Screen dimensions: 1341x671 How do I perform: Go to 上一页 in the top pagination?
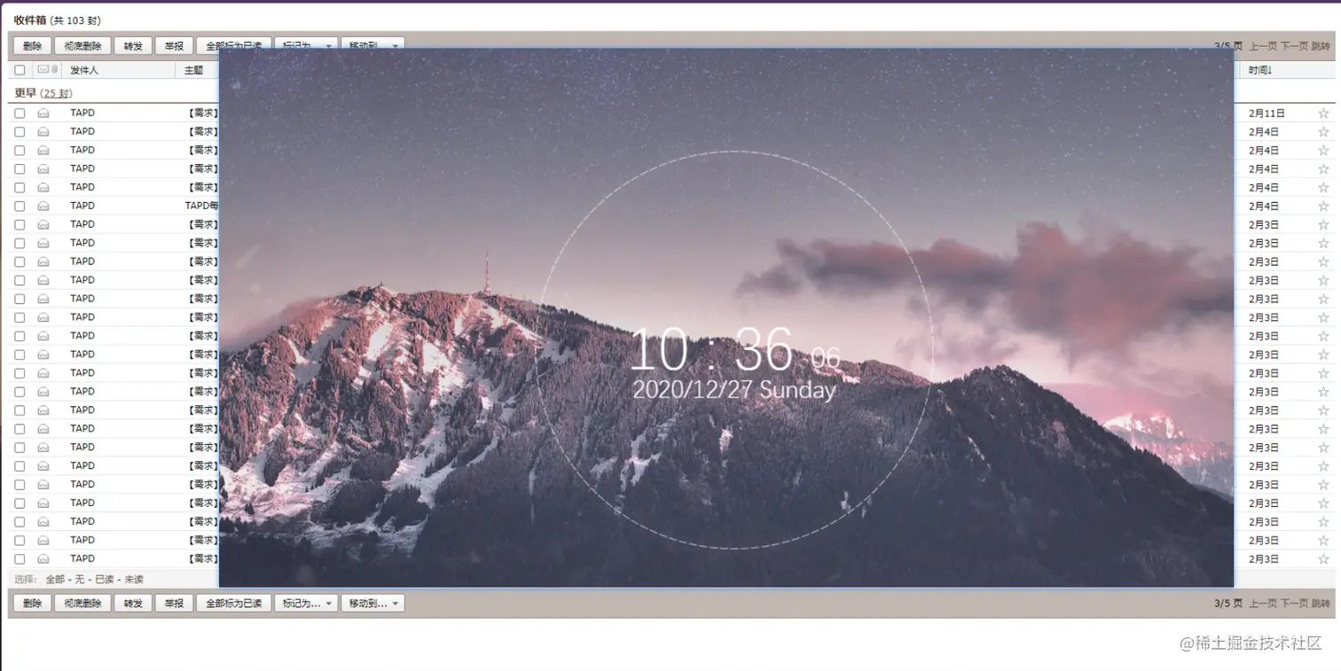point(1263,46)
